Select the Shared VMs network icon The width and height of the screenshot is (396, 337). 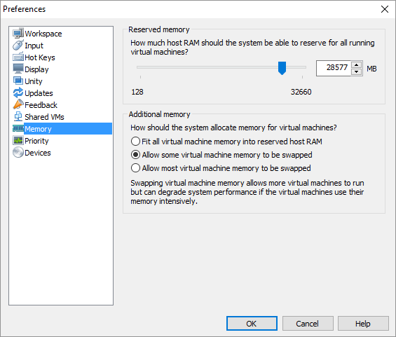(18, 116)
